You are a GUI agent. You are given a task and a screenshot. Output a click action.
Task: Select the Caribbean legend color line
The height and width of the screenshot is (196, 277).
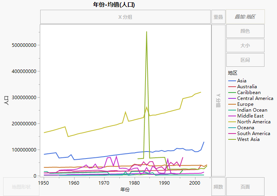(x=232, y=93)
